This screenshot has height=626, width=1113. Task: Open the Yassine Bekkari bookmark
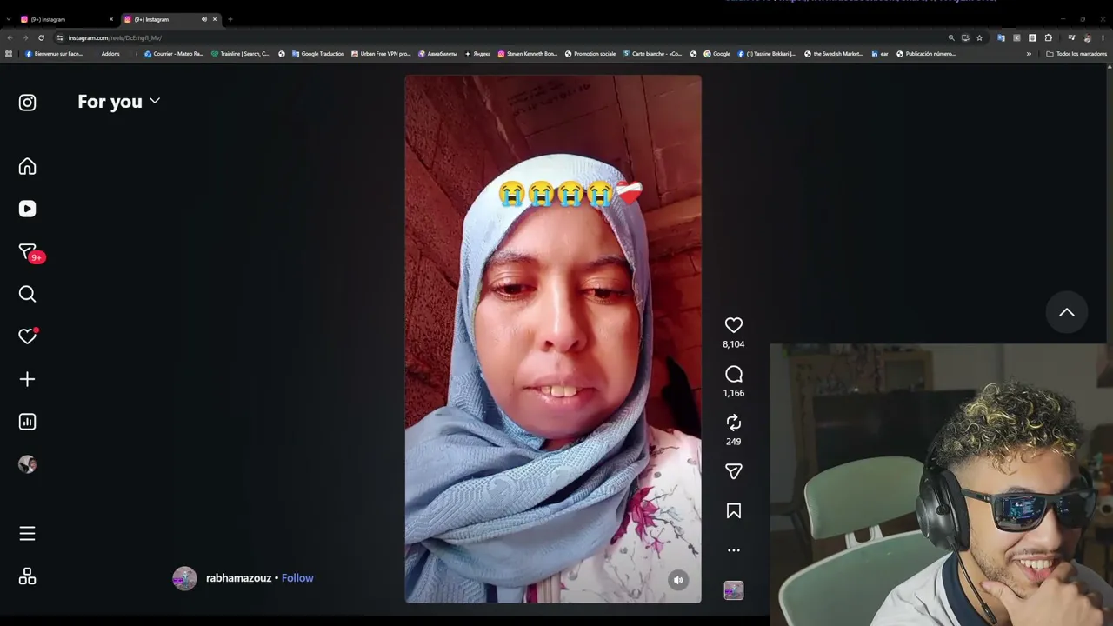[767, 54]
